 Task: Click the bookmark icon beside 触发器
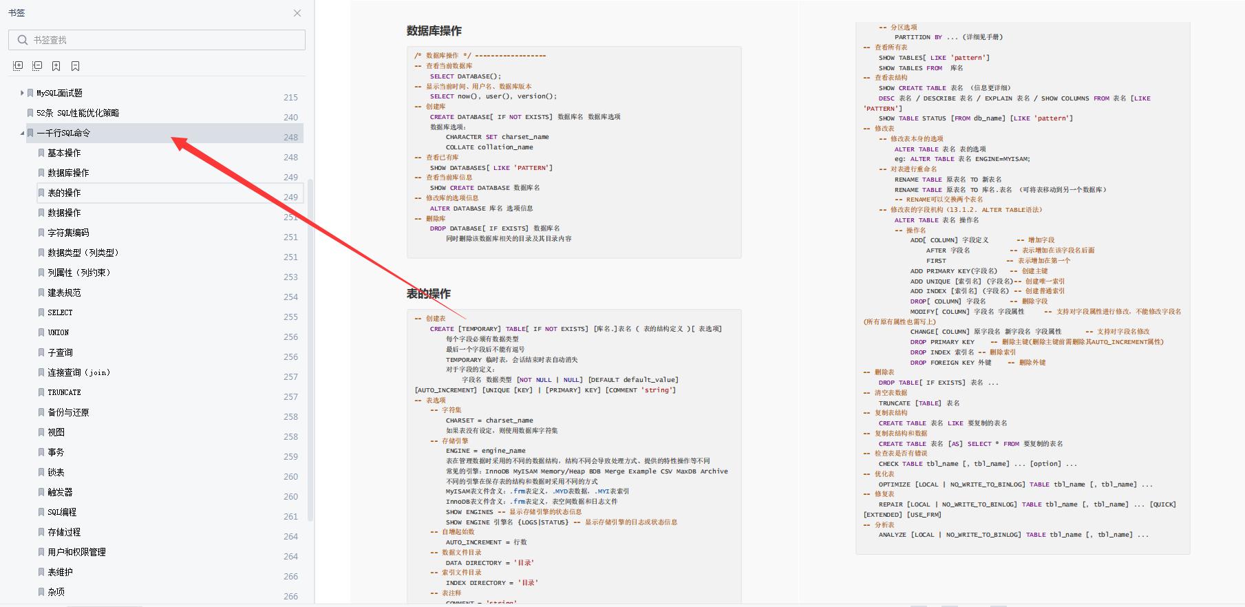(x=41, y=492)
